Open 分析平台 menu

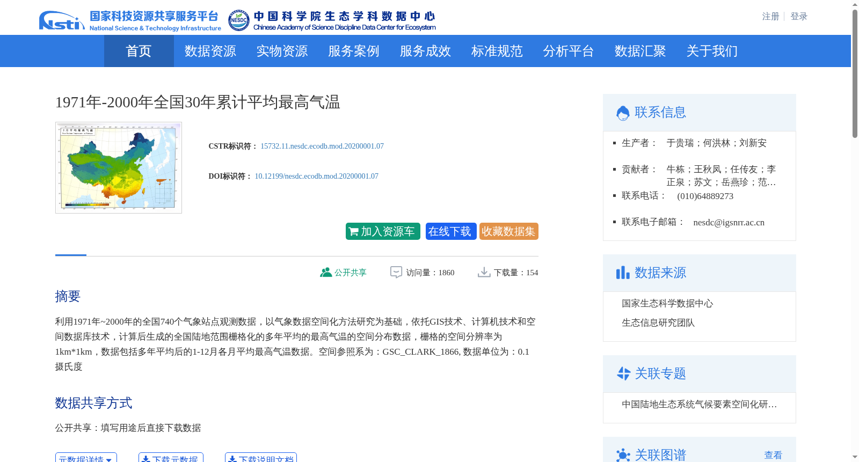click(x=569, y=51)
